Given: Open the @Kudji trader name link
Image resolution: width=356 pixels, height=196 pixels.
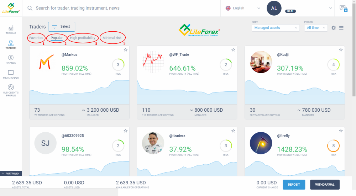Looking at the screenshot, I should pos(283,55).
